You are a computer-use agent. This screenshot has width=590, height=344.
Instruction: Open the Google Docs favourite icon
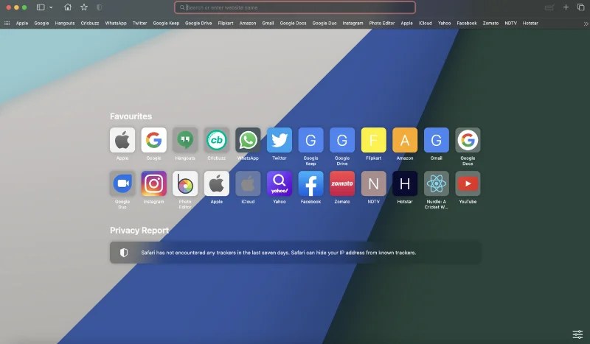[x=468, y=140]
